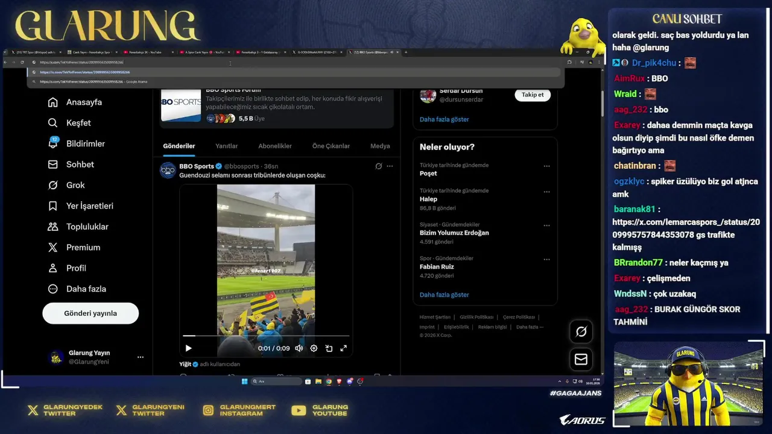772x434 pixels.
Task: Click Daha fazla göster under Serdar Dursun
Action: point(444,119)
